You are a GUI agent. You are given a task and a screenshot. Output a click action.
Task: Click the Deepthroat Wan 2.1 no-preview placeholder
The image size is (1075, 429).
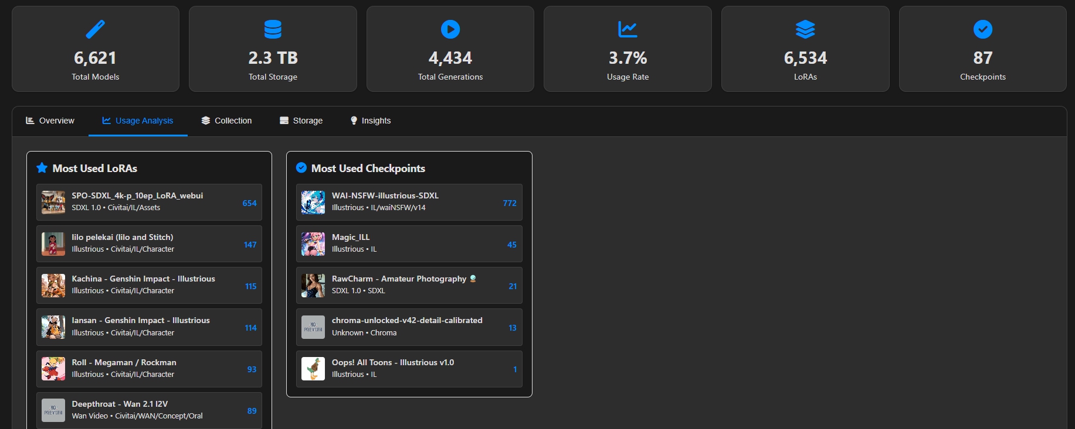click(53, 410)
